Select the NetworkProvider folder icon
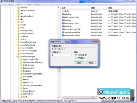This screenshot has height=103, width=137. click(18, 10)
